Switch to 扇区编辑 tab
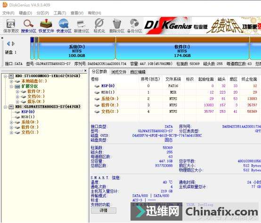Viewport: 261px width, 223px height. (138, 72)
